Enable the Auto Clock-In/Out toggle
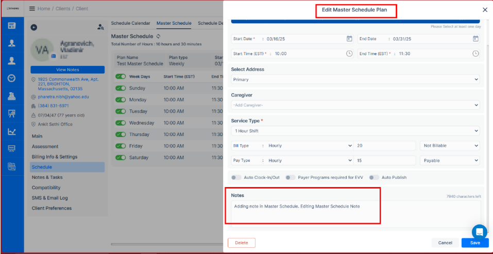 236,177
